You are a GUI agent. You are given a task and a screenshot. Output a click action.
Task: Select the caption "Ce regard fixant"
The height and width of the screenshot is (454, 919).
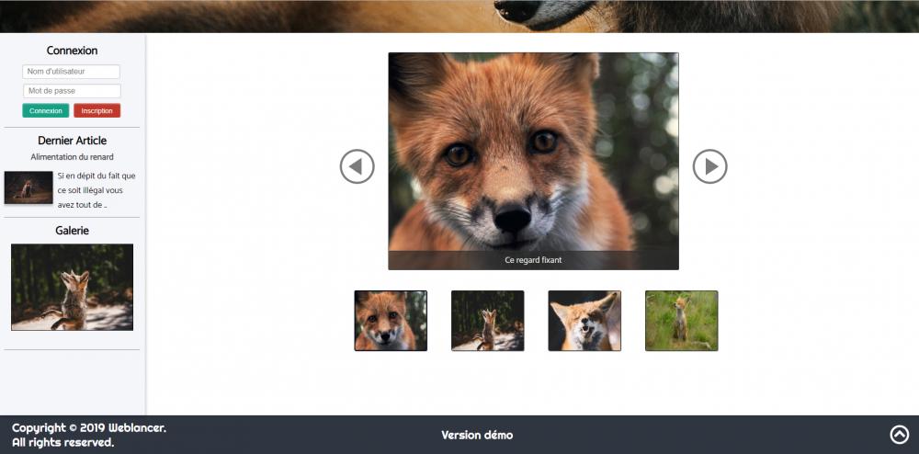coord(533,260)
